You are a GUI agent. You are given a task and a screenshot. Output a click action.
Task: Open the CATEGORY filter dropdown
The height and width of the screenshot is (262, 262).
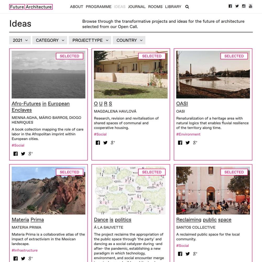pos(50,40)
